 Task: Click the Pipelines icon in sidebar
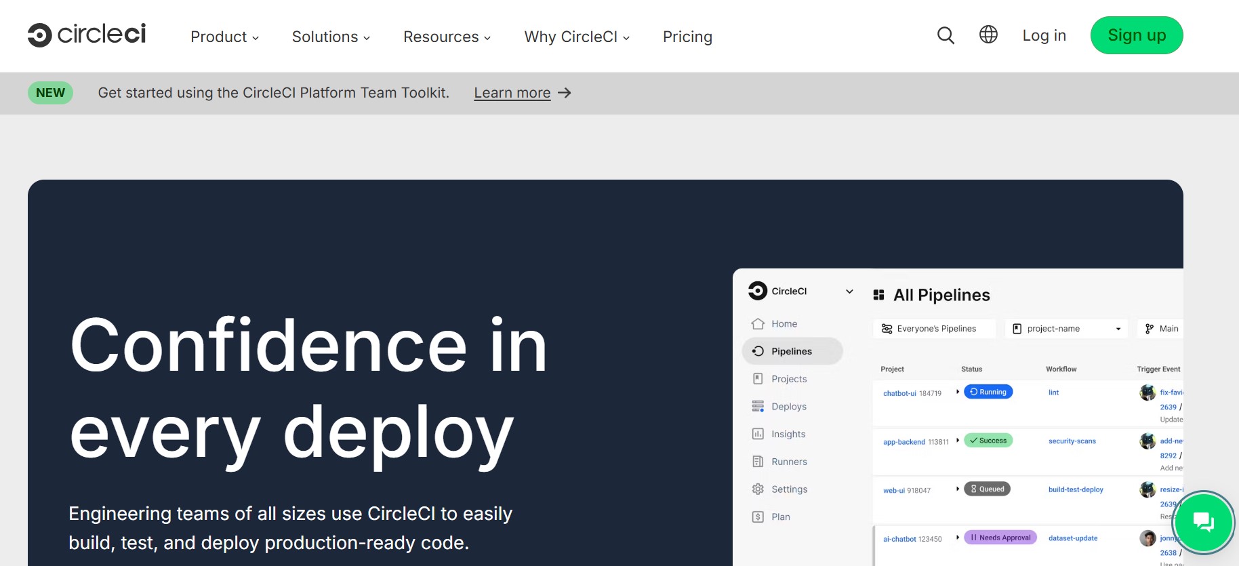point(758,351)
